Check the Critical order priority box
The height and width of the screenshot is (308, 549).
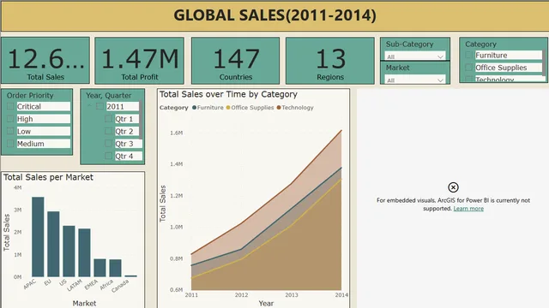[10, 106]
